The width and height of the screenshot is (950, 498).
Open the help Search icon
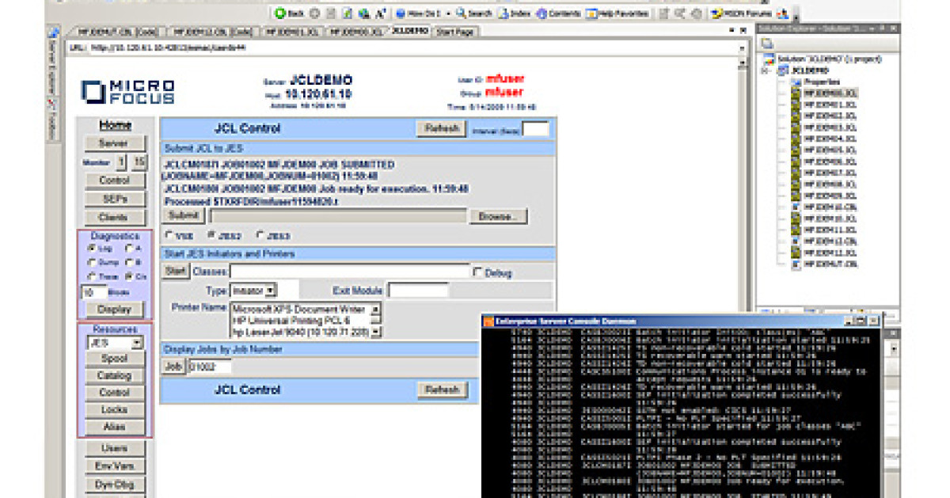pyautogui.click(x=461, y=13)
